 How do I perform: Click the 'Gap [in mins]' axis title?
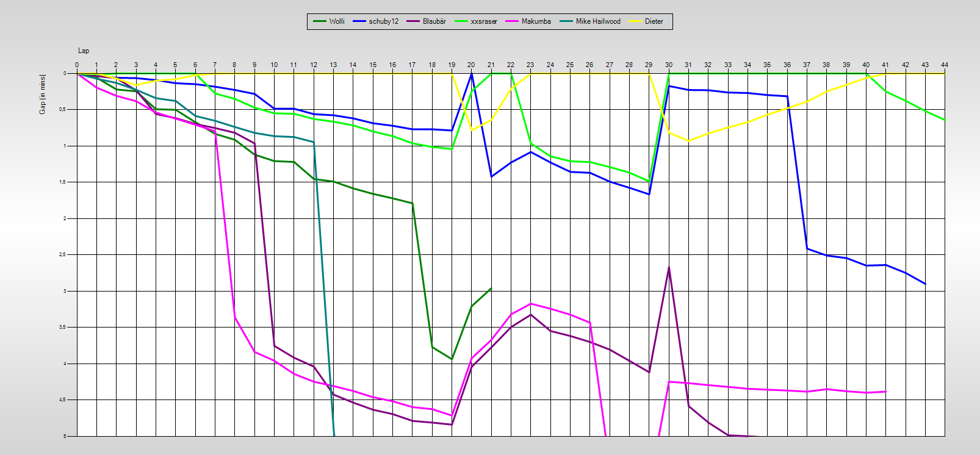[x=43, y=94]
